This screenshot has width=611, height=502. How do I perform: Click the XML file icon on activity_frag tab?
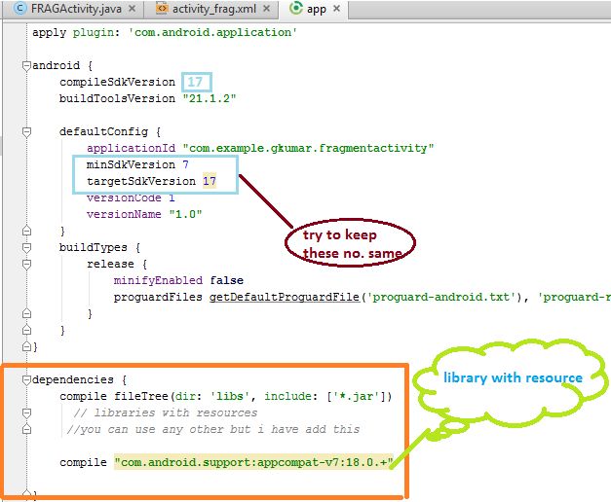pyautogui.click(x=162, y=8)
